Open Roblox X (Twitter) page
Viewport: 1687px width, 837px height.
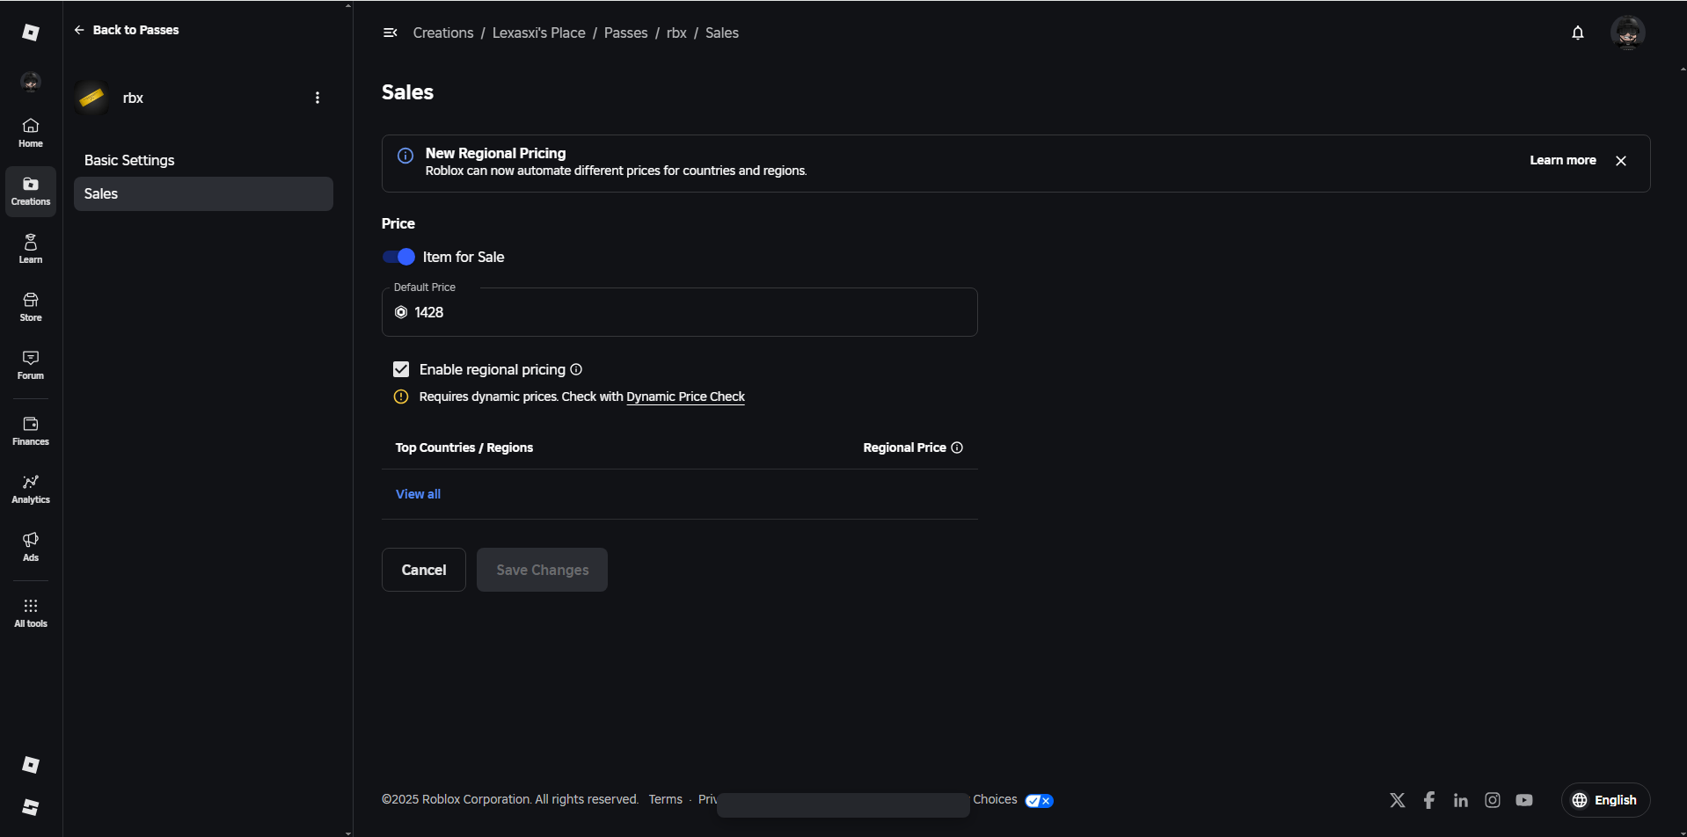click(1398, 800)
